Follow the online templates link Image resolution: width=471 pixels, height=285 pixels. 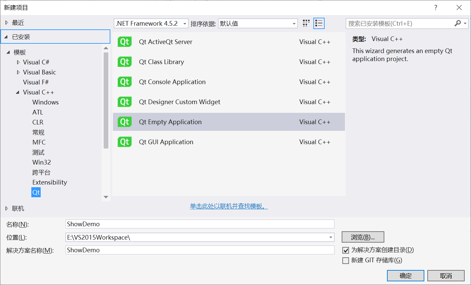229,207
